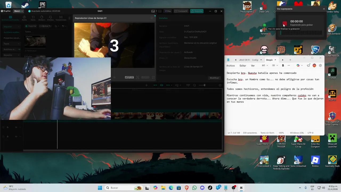Switch to the JEGO DE R tab in Notepad
Screen dimensions: 341x192
point(244,60)
